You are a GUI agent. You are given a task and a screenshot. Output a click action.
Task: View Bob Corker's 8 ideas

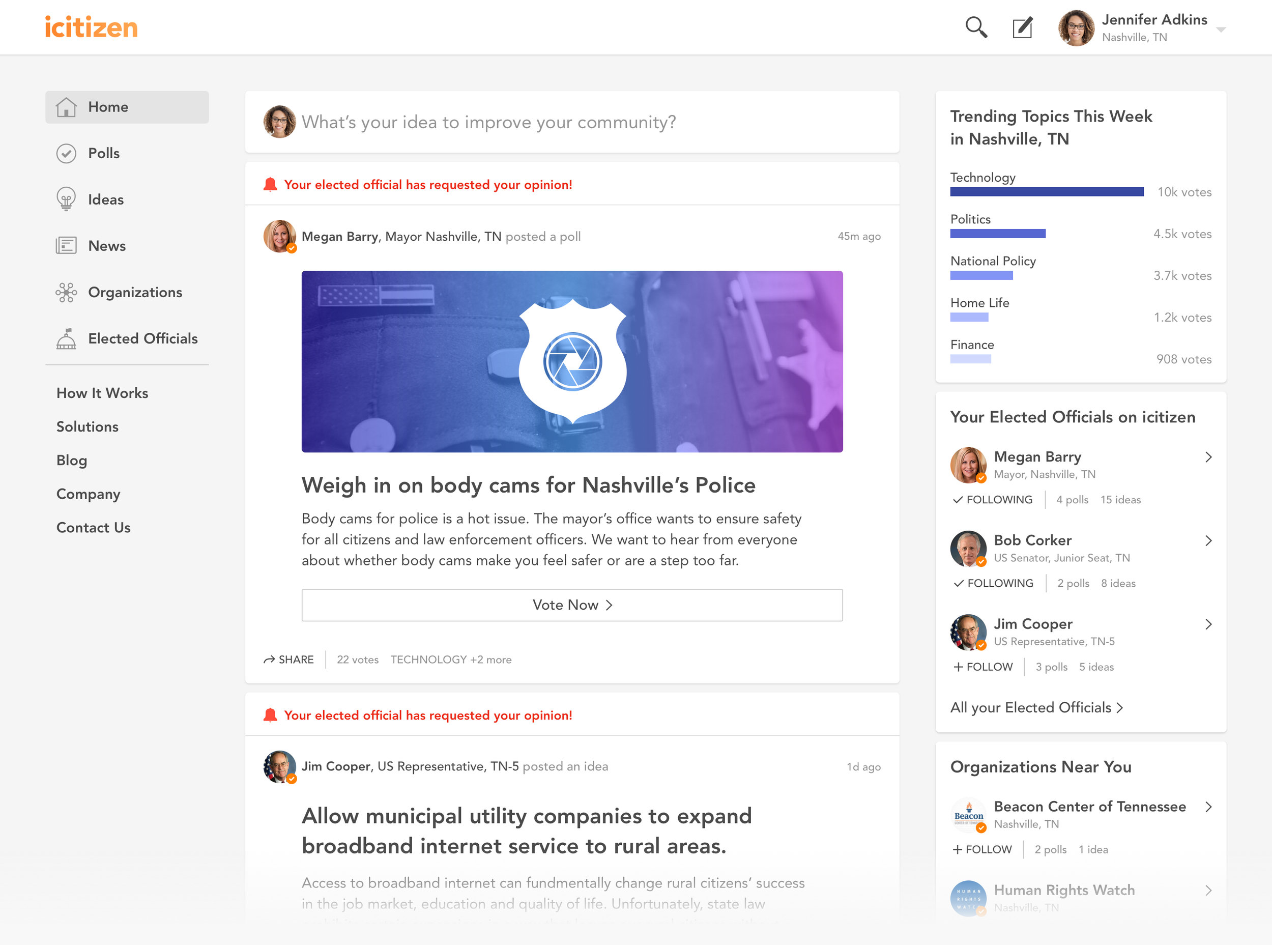coord(1118,583)
